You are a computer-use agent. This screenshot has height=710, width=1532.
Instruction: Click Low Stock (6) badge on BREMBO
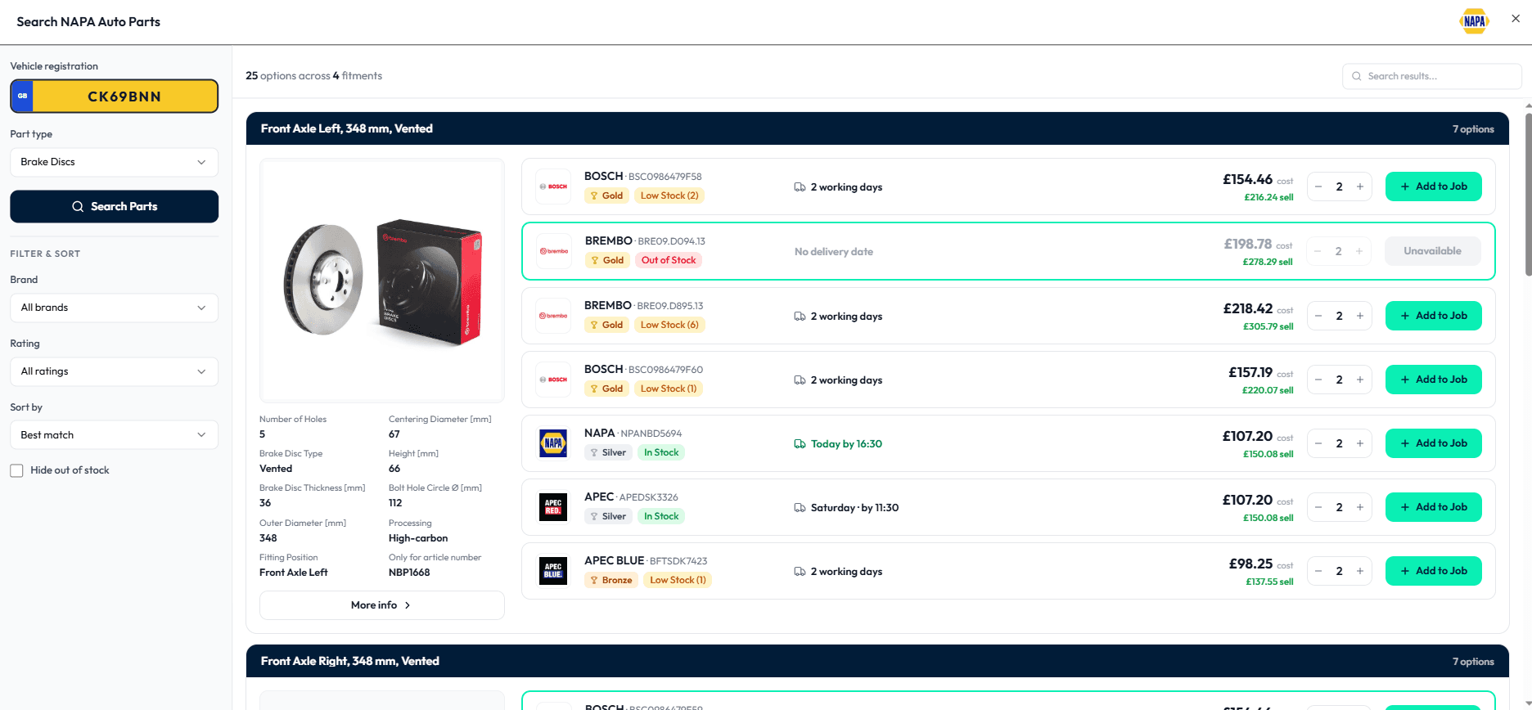(x=669, y=325)
